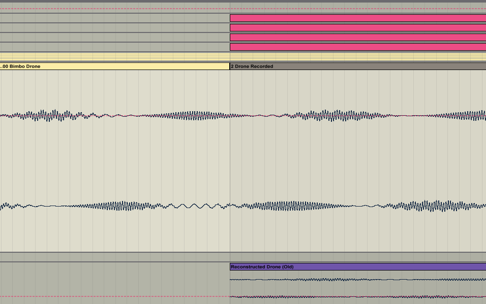Click empty lane left of topmost pink clip

[x=114, y=18]
